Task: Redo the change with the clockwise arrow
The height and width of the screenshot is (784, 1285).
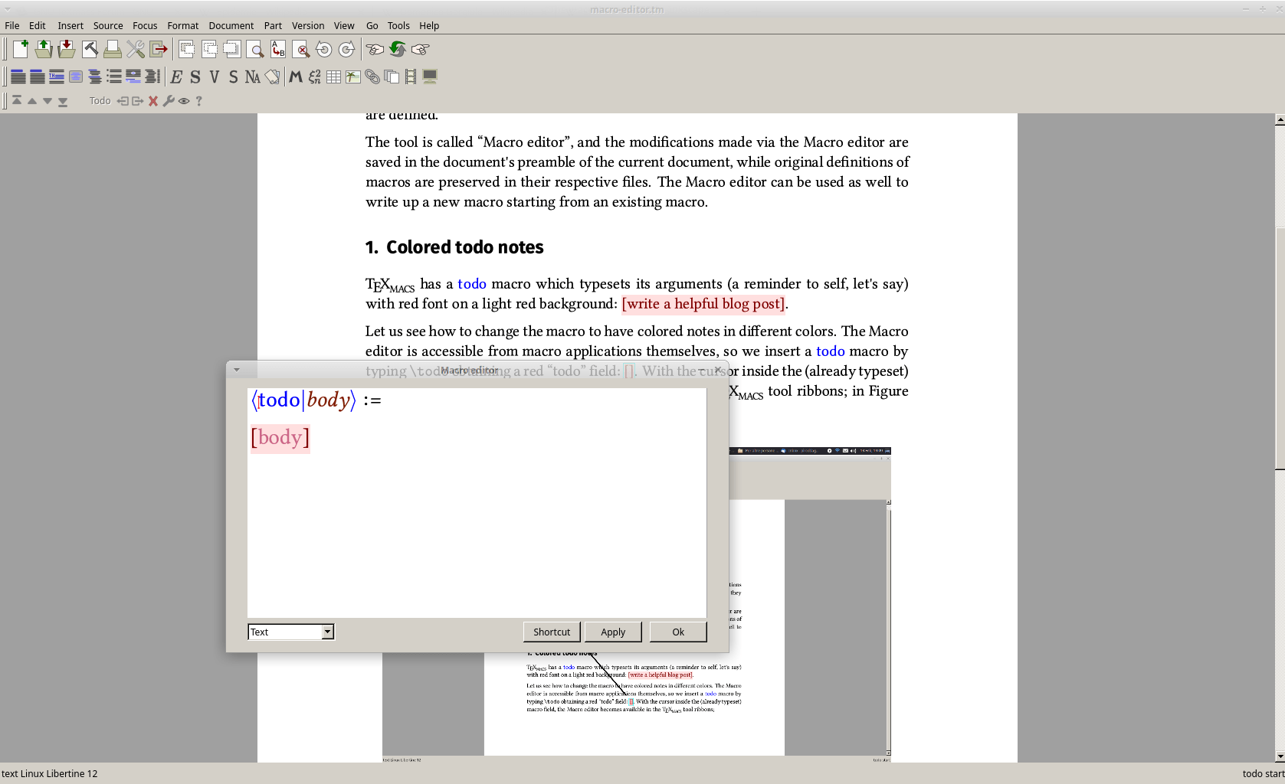Action: coord(347,49)
